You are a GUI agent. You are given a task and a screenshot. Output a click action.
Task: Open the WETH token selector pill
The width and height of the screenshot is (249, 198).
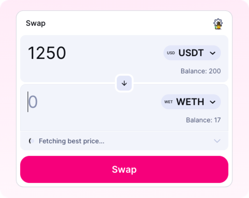pyautogui.click(x=191, y=102)
